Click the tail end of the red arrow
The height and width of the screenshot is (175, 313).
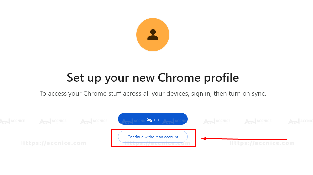click(286, 140)
